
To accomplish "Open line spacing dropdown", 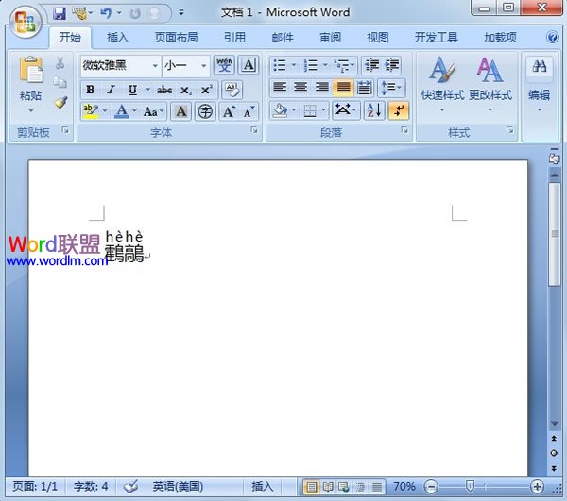I will [391, 88].
